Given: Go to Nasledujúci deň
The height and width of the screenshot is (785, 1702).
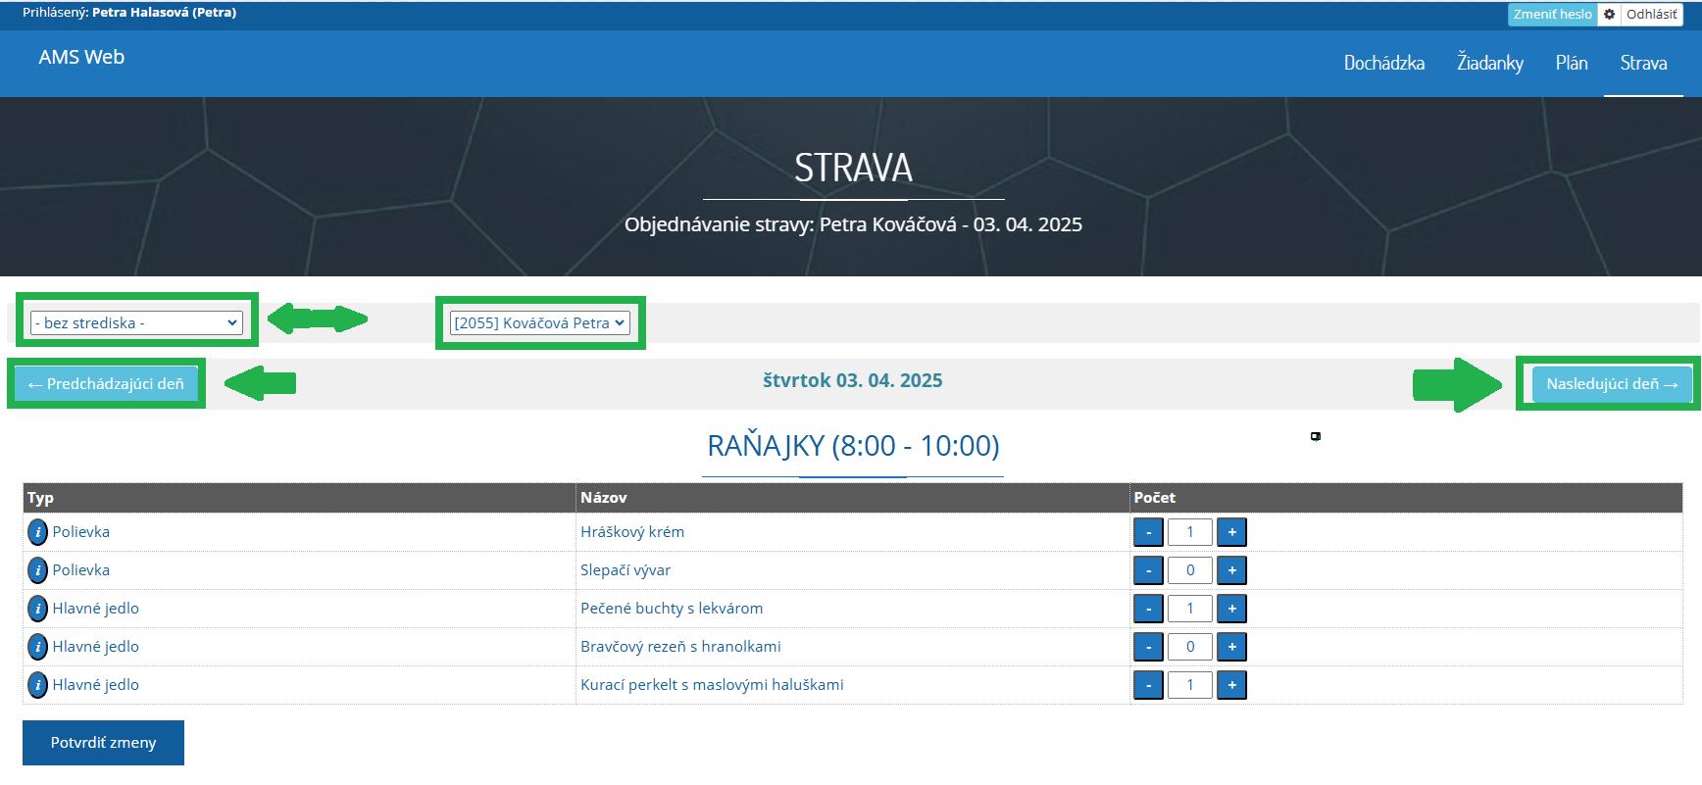Looking at the screenshot, I should [1612, 384].
